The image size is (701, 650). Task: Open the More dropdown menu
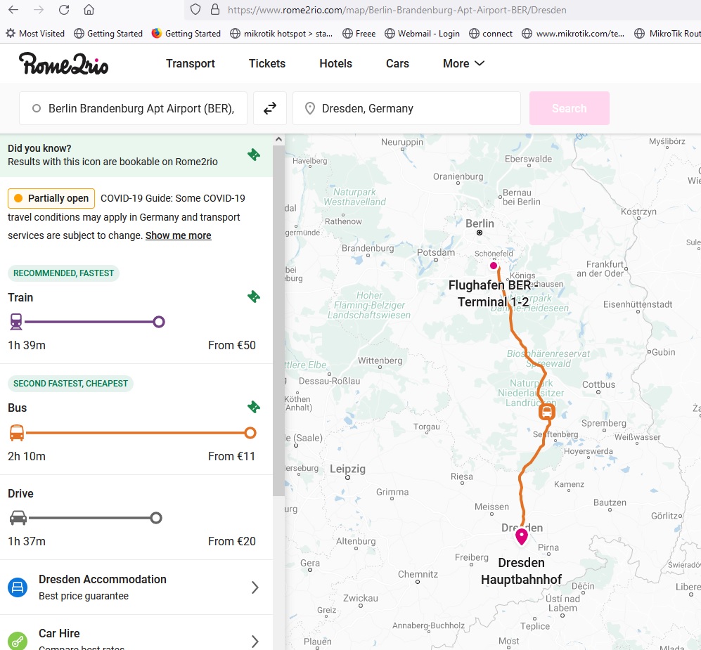[463, 63]
